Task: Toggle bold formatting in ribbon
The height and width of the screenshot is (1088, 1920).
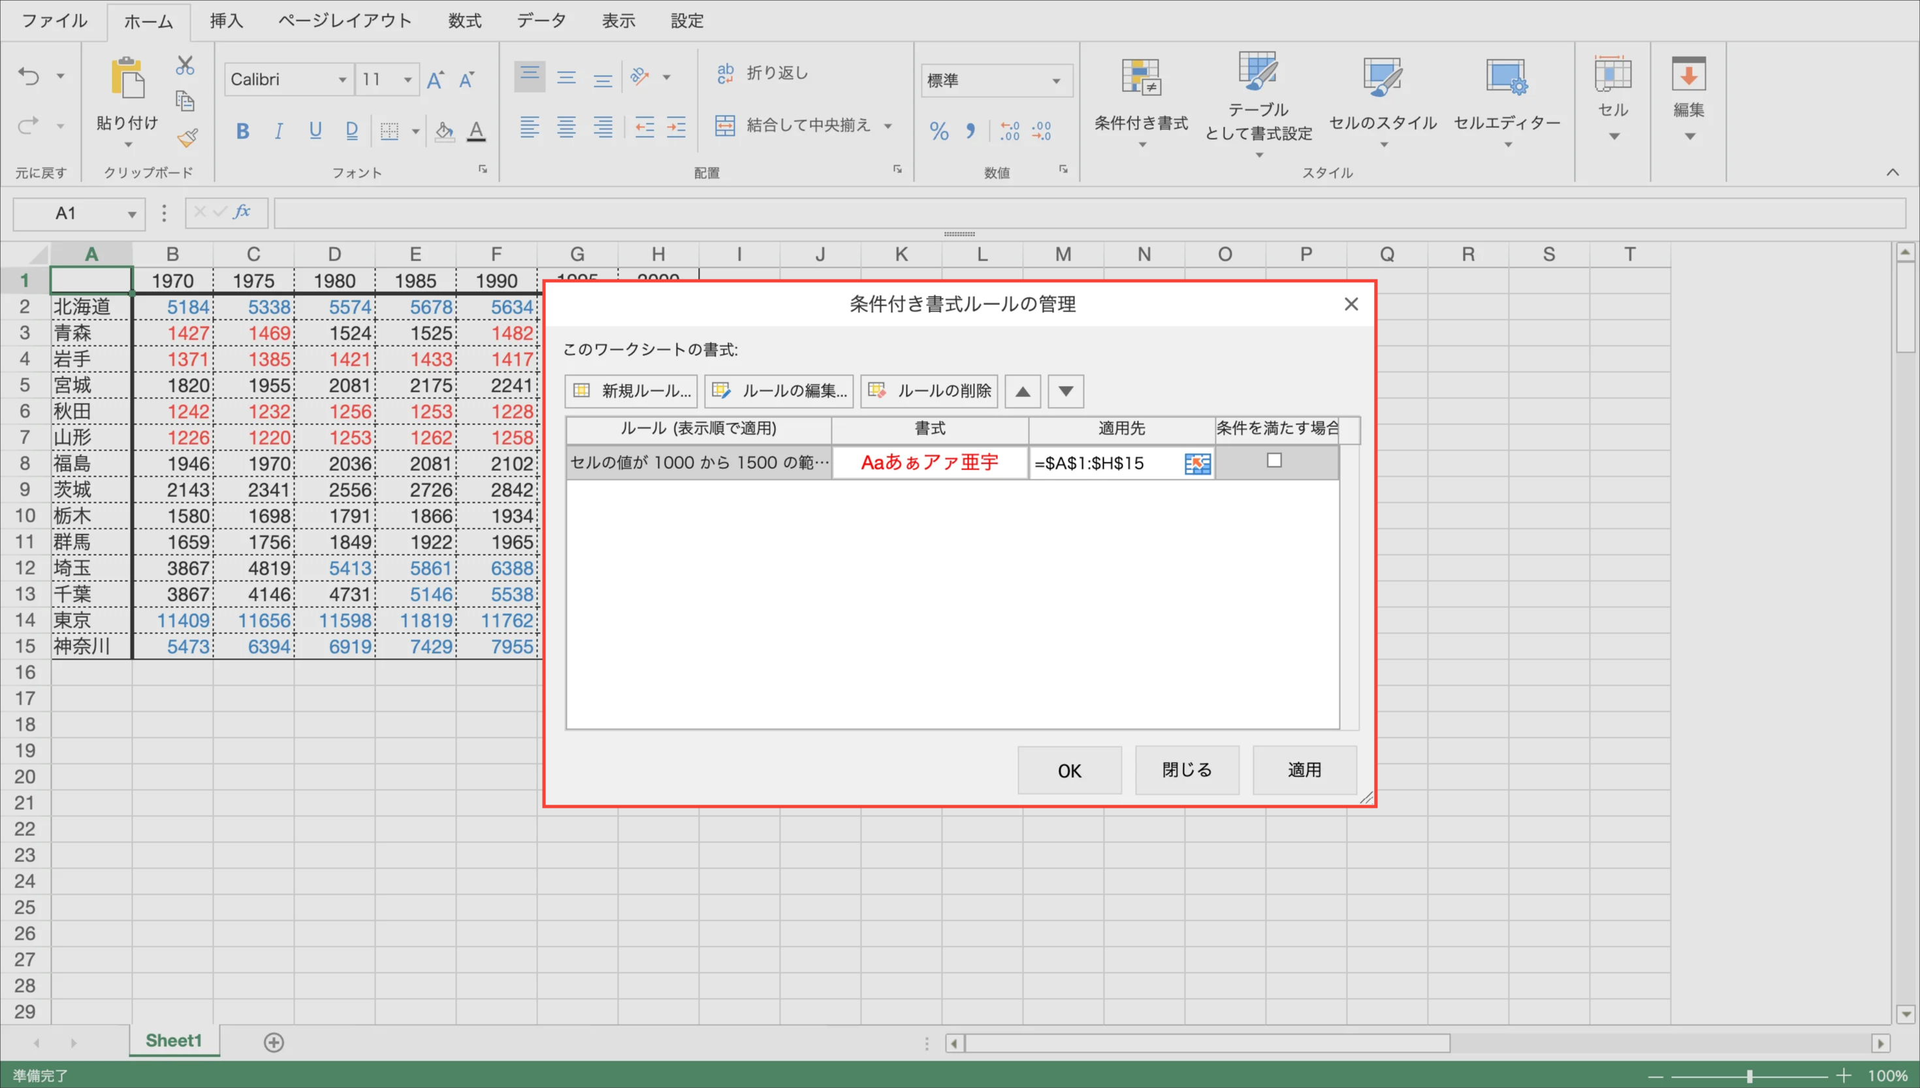Action: click(242, 131)
